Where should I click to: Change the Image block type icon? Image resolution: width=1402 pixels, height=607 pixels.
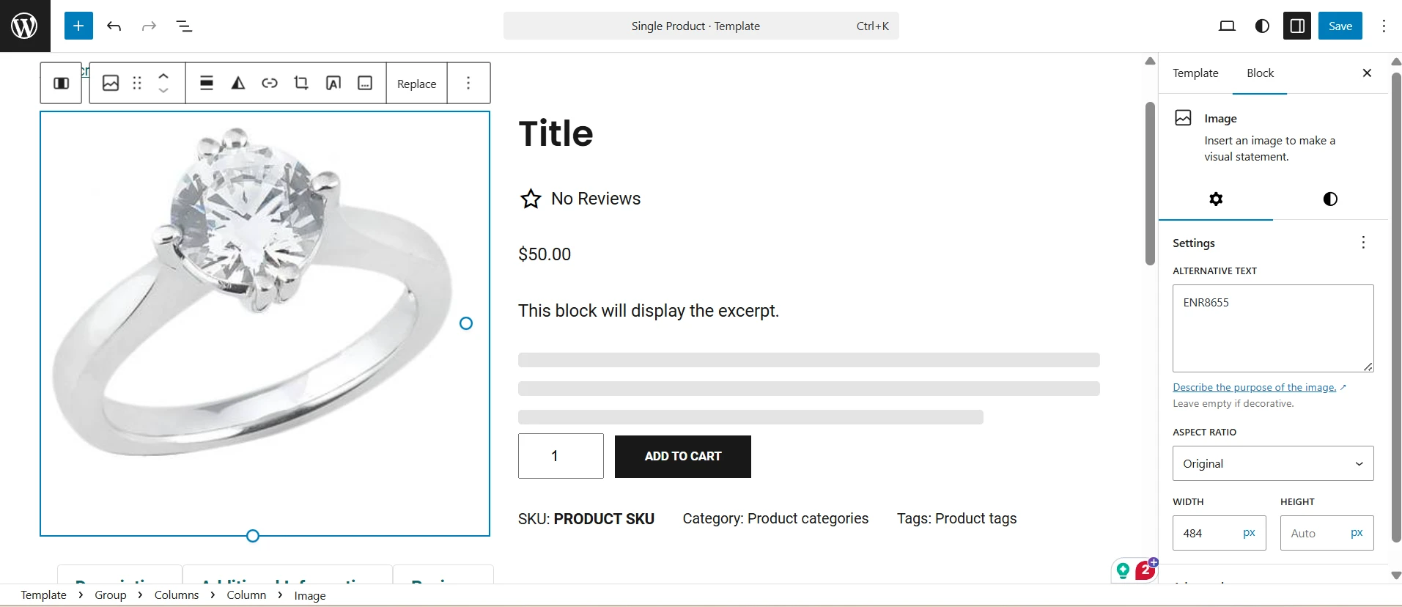111,83
